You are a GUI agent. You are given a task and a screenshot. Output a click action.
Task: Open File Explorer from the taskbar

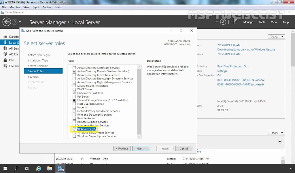(x=50, y=168)
